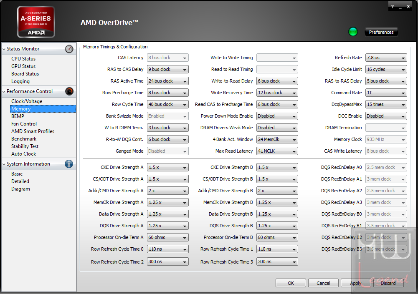Open the DcqBypassMax dropdown
This screenshot has width=418, height=294.
(386, 104)
